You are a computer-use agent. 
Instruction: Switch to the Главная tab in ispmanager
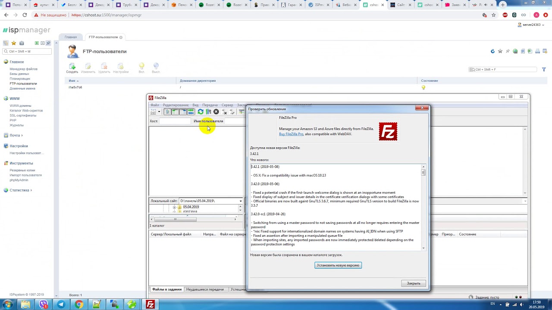[71, 37]
